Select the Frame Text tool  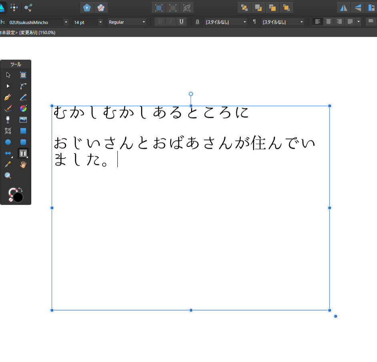pyautogui.click(x=23, y=153)
